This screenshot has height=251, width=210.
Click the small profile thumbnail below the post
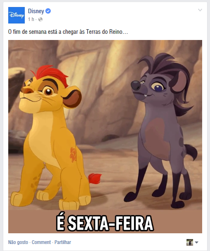click(x=190, y=242)
